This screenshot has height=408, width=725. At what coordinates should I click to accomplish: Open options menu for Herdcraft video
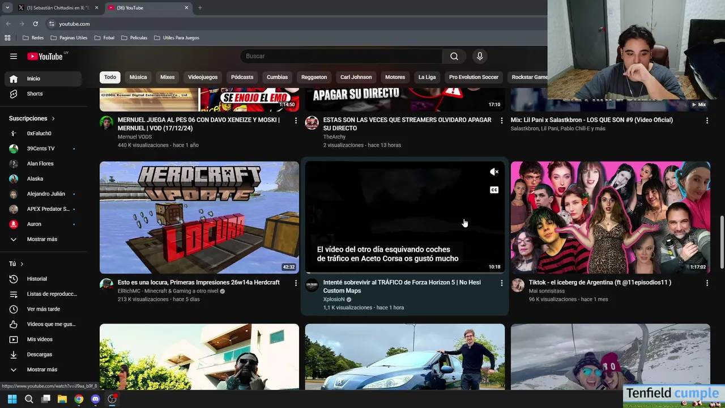[x=296, y=283]
